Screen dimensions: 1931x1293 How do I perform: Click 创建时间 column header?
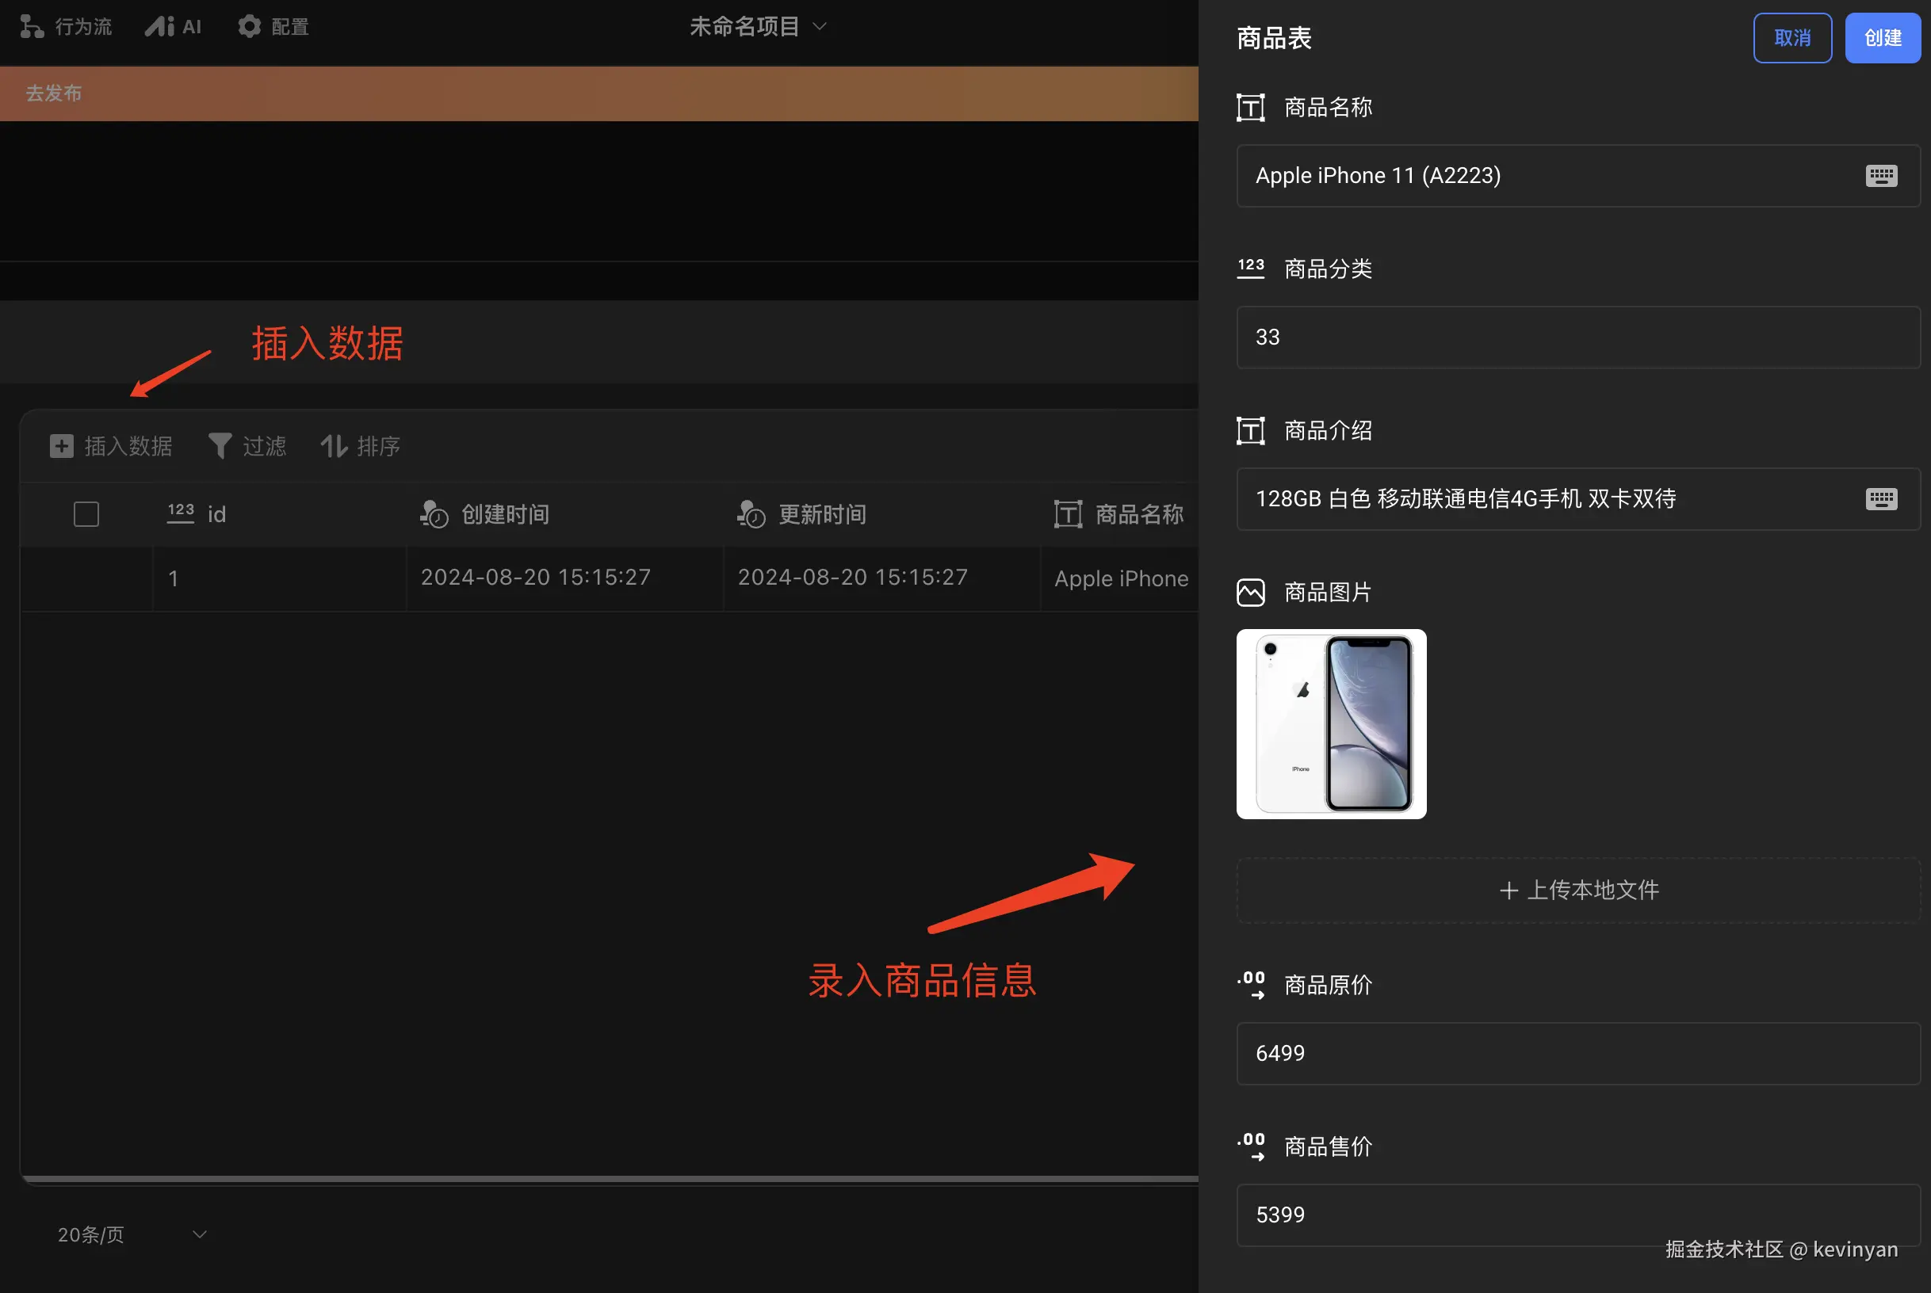click(505, 514)
